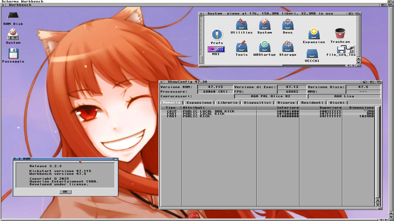Click the Release 3.2.3 text
Screen dimensions: 394x221
coord(45,166)
